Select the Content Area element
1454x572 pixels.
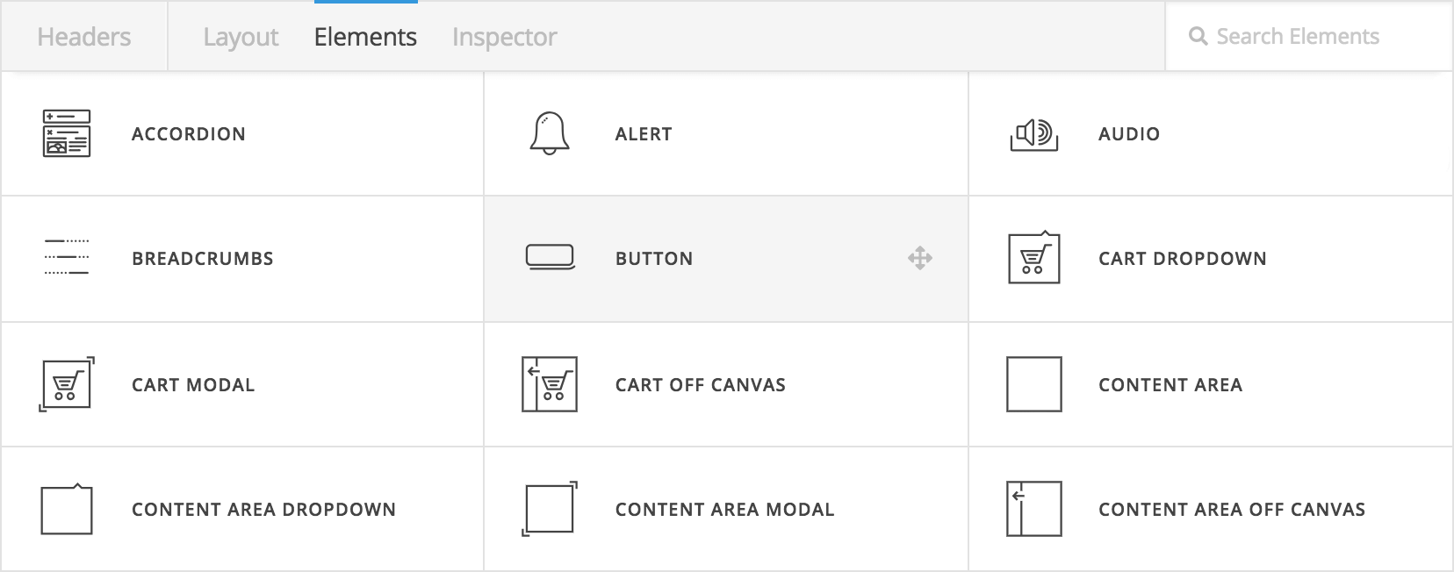click(x=1170, y=384)
